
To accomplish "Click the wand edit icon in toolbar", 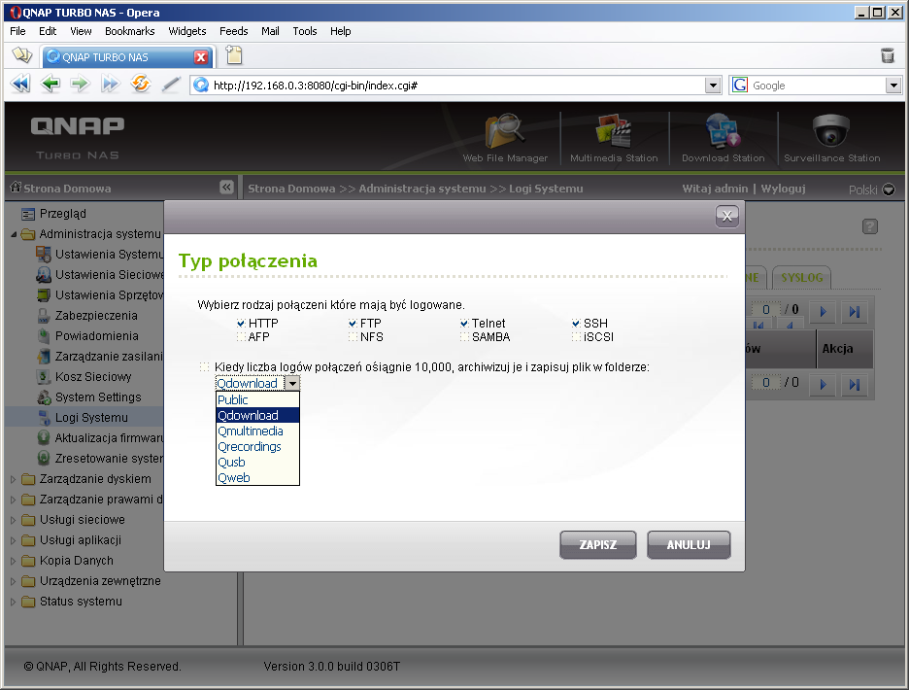I will [171, 85].
